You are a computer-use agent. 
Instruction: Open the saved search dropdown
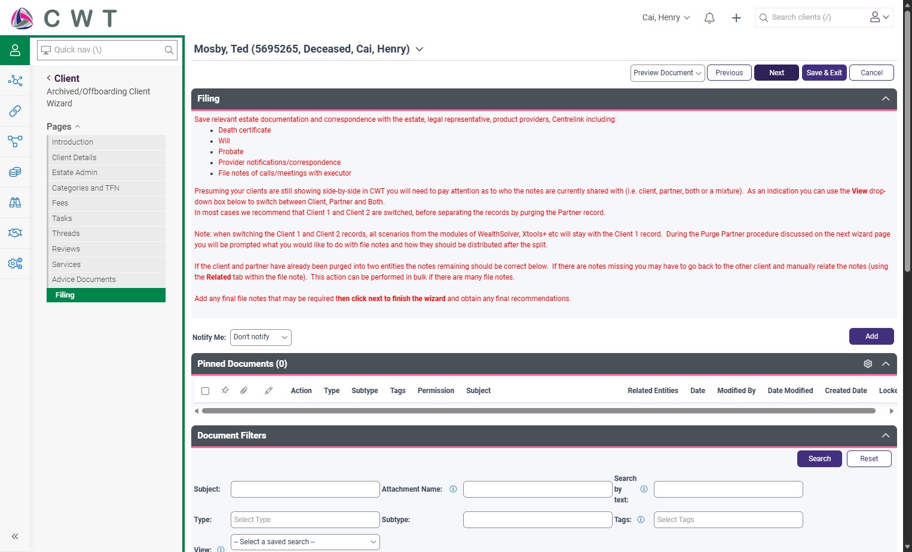[305, 542]
